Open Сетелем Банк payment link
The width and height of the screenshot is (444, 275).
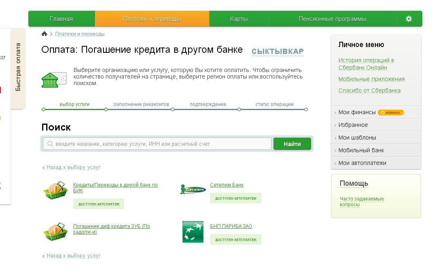click(227, 185)
